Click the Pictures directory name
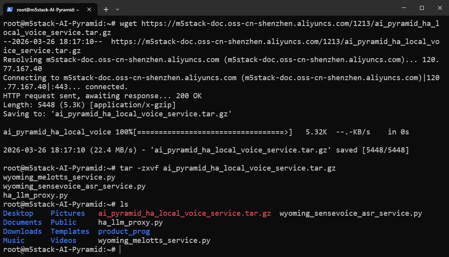The height and width of the screenshot is (257, 449). pyautogui.click(x=68, y=213)
